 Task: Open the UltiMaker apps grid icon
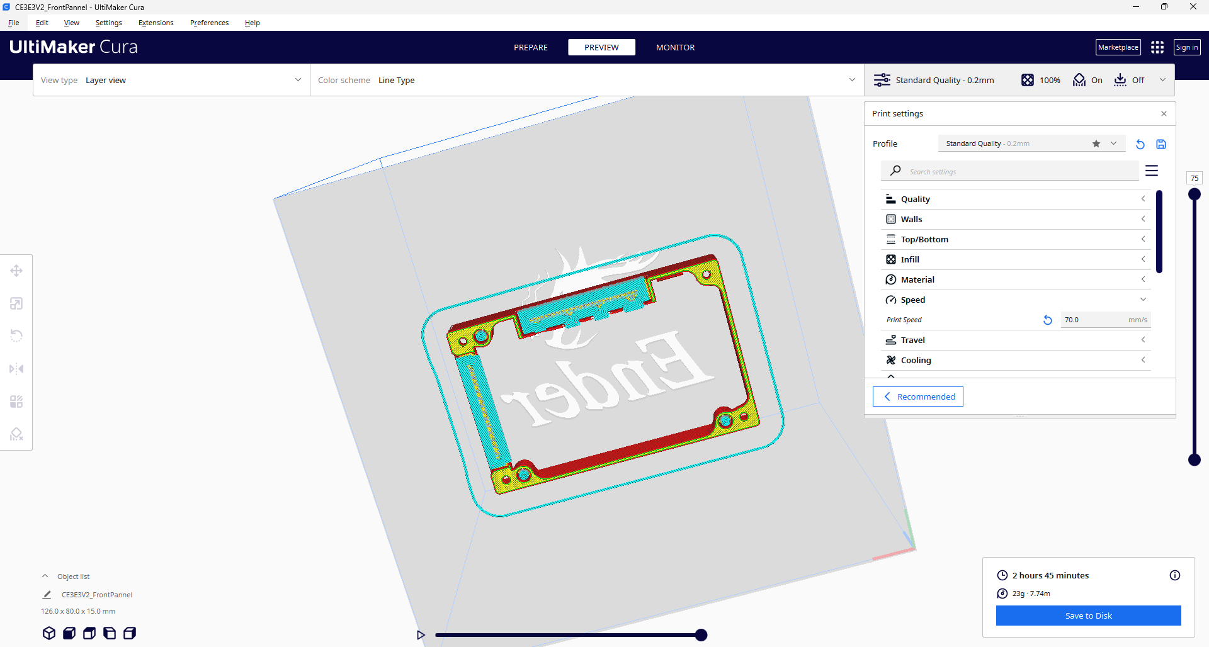tap(1157, 47)
